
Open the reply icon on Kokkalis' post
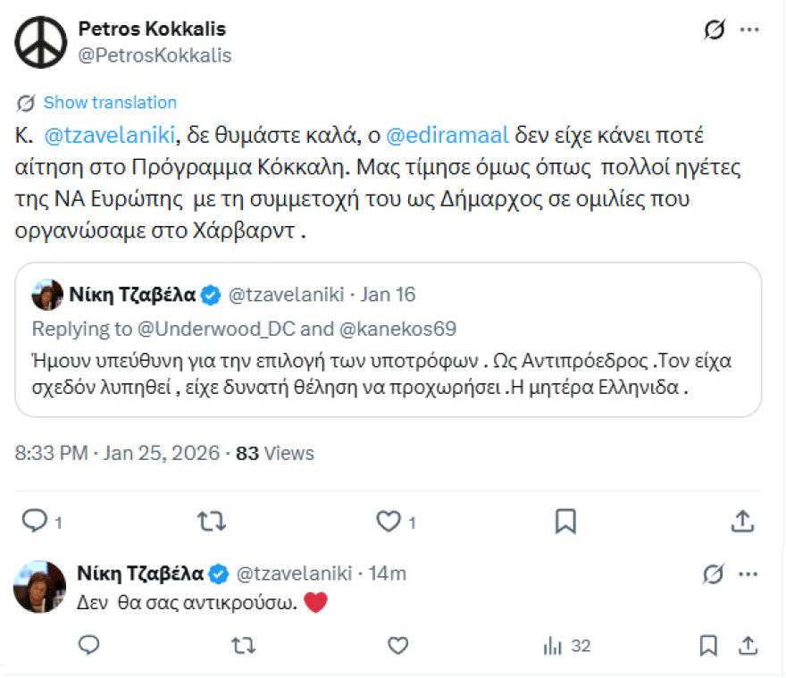point(36,521)
